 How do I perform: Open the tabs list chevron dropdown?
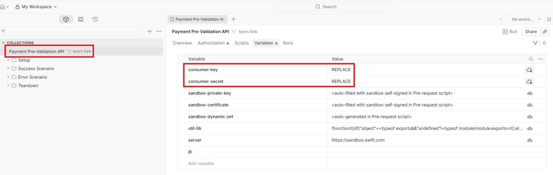pyautogui.click(x=500, y=19)
